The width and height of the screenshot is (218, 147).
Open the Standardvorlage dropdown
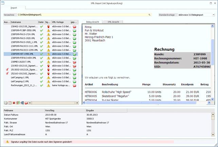pyautogui.click(x=213, y=15)
